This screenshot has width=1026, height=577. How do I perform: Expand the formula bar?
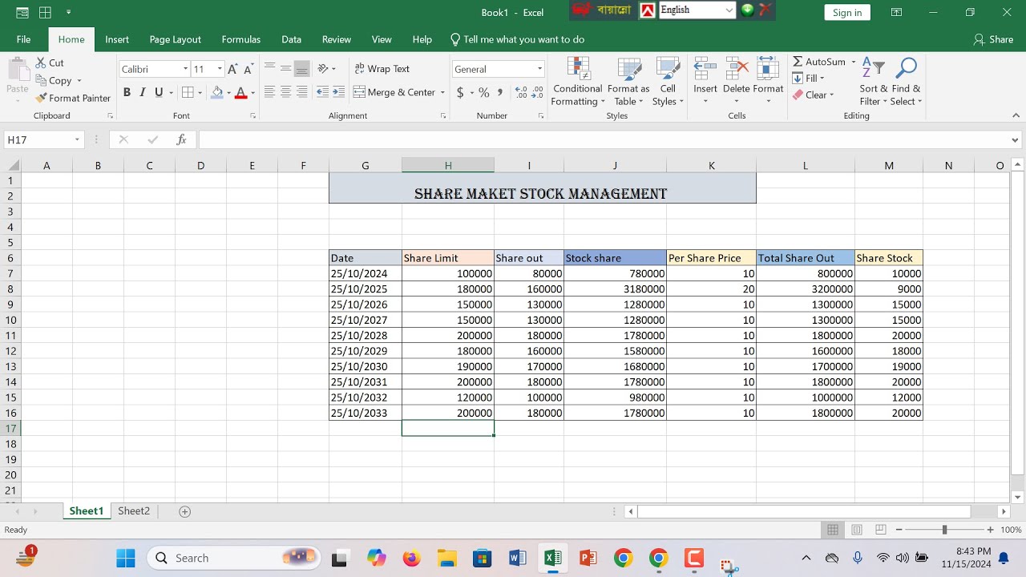click(1016, 139)
